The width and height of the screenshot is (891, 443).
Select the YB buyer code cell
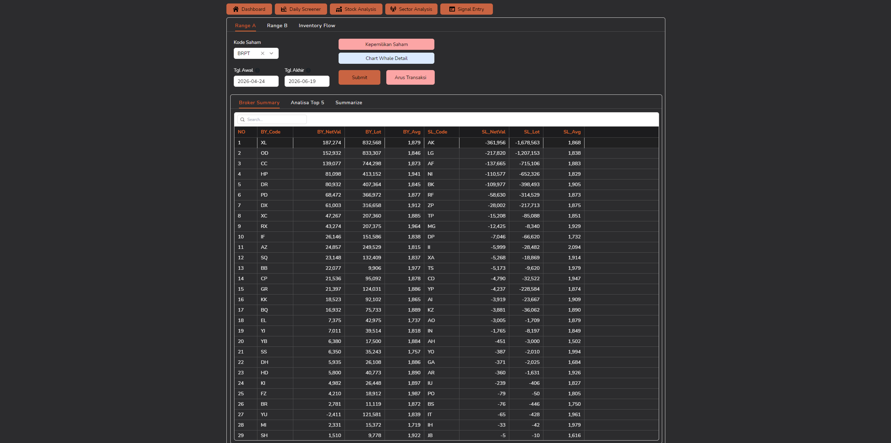[x=275, y=341]
